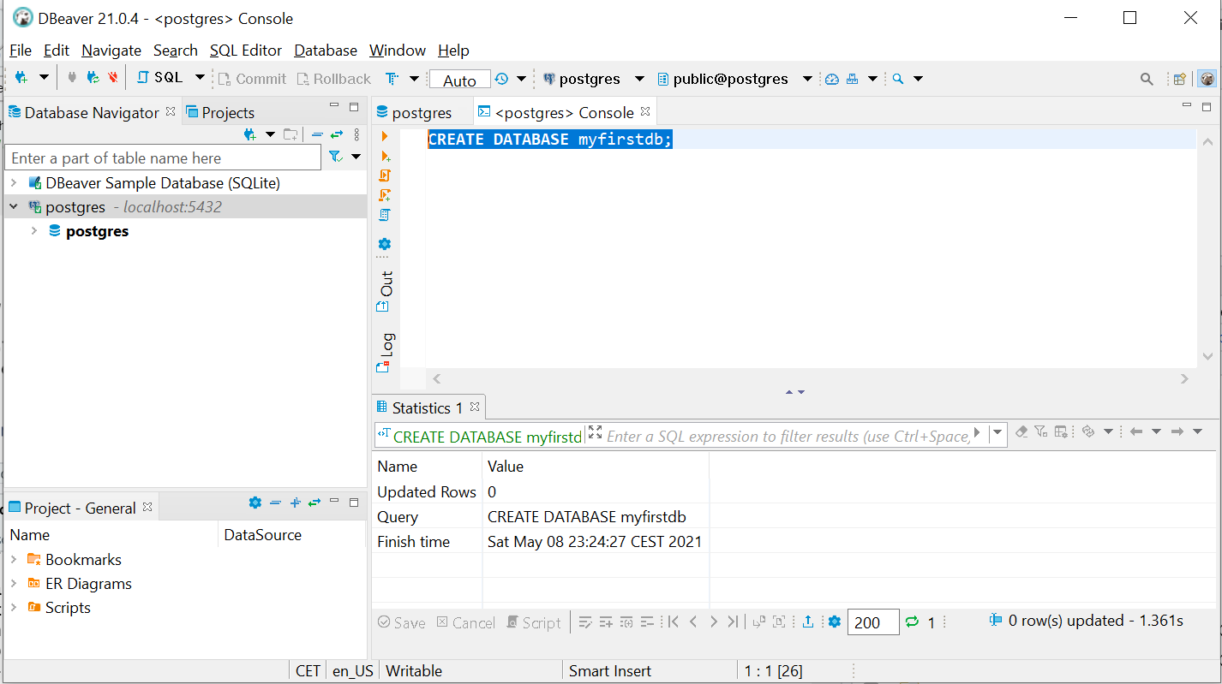Close the Database Navigator tab
The image size is (1222, 684).
(170, 111)
